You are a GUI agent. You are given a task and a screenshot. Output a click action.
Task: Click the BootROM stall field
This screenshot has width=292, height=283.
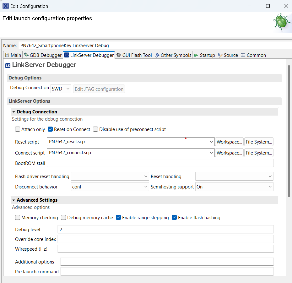coord(160,163)
